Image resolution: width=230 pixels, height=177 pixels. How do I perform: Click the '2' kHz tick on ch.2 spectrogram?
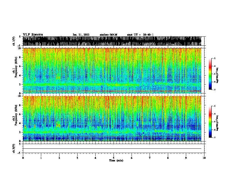[x=21, y=132]
